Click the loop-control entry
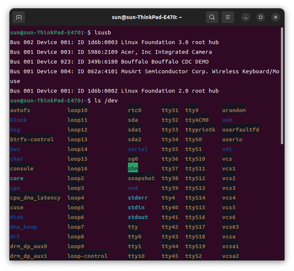The height and width of the screenshot is (271, 294). (x=88, y=256)
